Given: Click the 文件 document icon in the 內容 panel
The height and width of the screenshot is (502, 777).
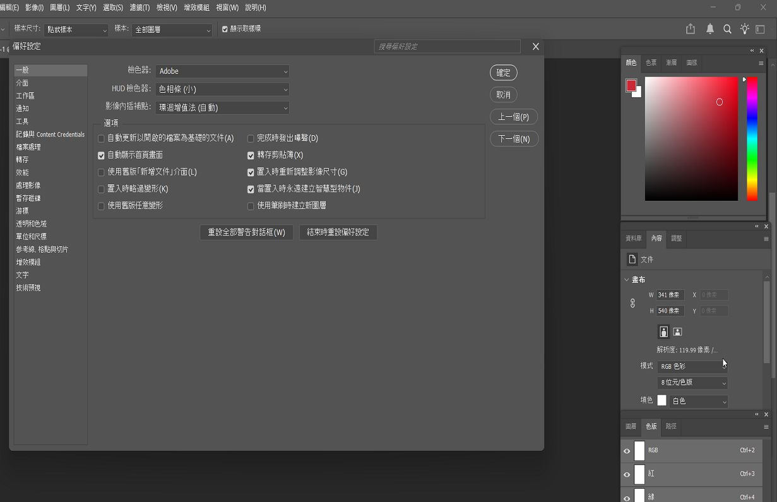Looking at the screenshot, I should click(632, 259).
